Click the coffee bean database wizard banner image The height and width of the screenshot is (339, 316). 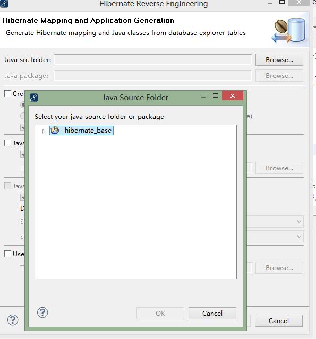[x=289, y=31]
